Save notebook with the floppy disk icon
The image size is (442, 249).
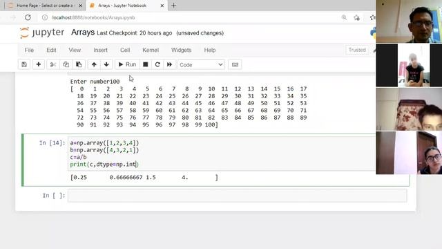pos(24,64)
